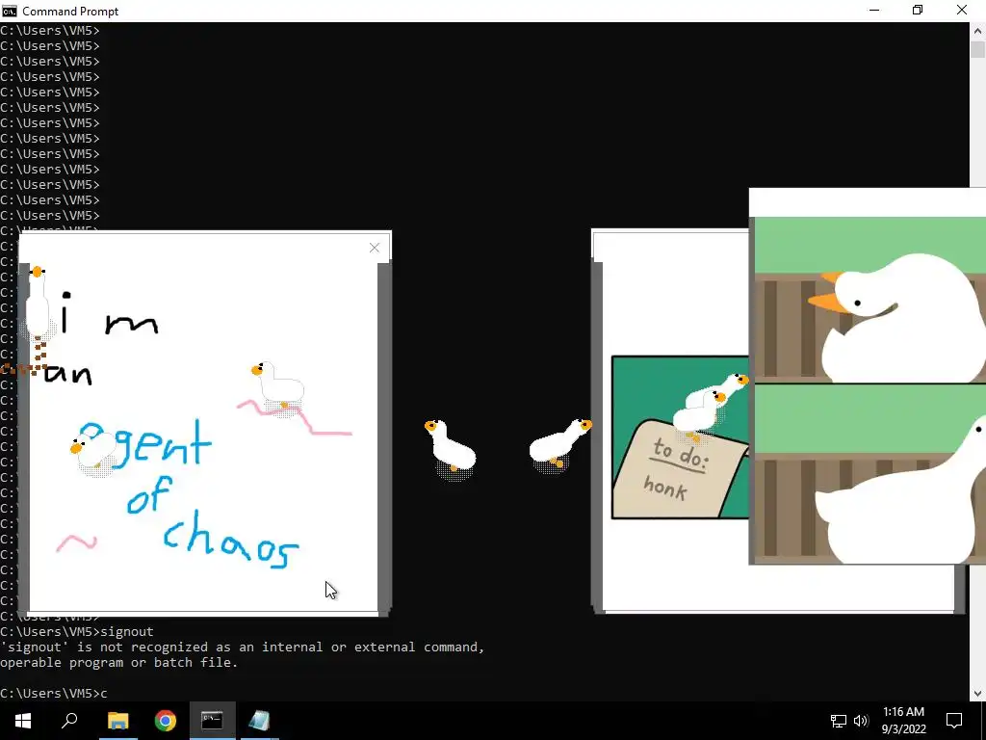Open network status tray icon
The width and height of the screenshot is (986, 740).
click(x=839, y=721)
